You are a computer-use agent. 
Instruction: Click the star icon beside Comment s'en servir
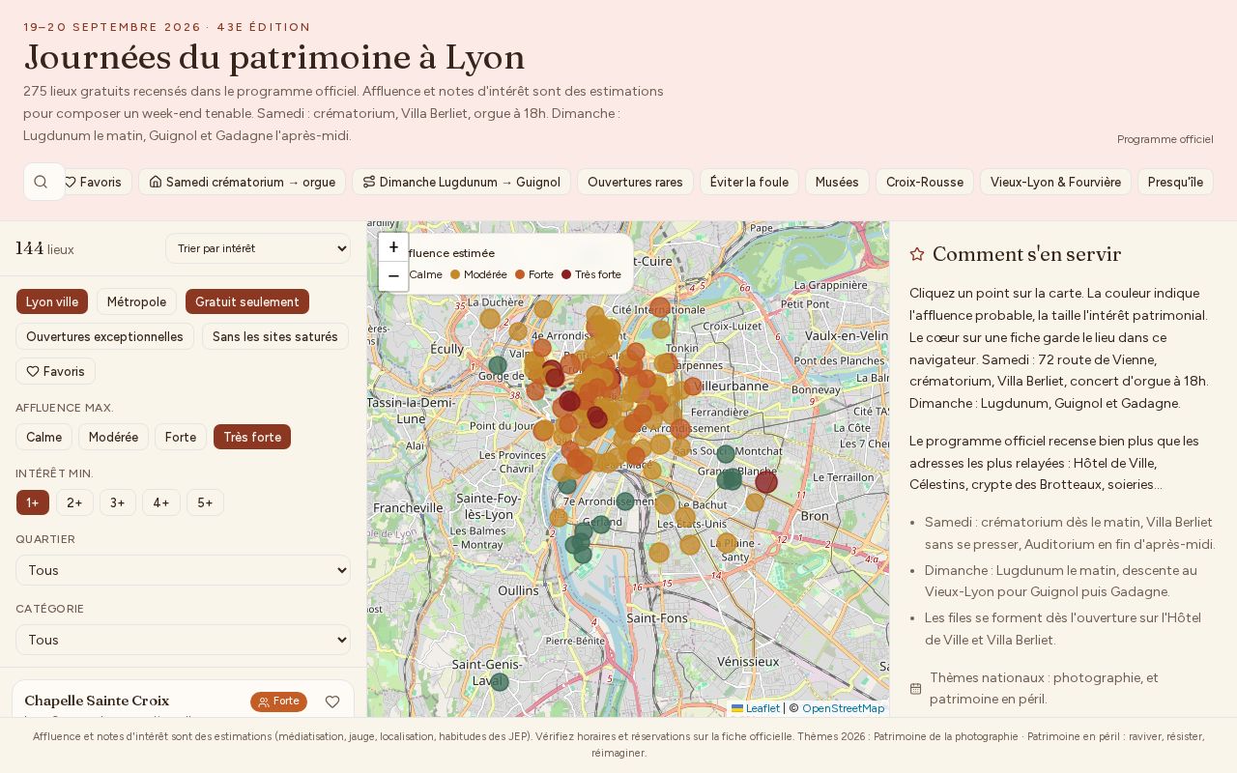917,254
